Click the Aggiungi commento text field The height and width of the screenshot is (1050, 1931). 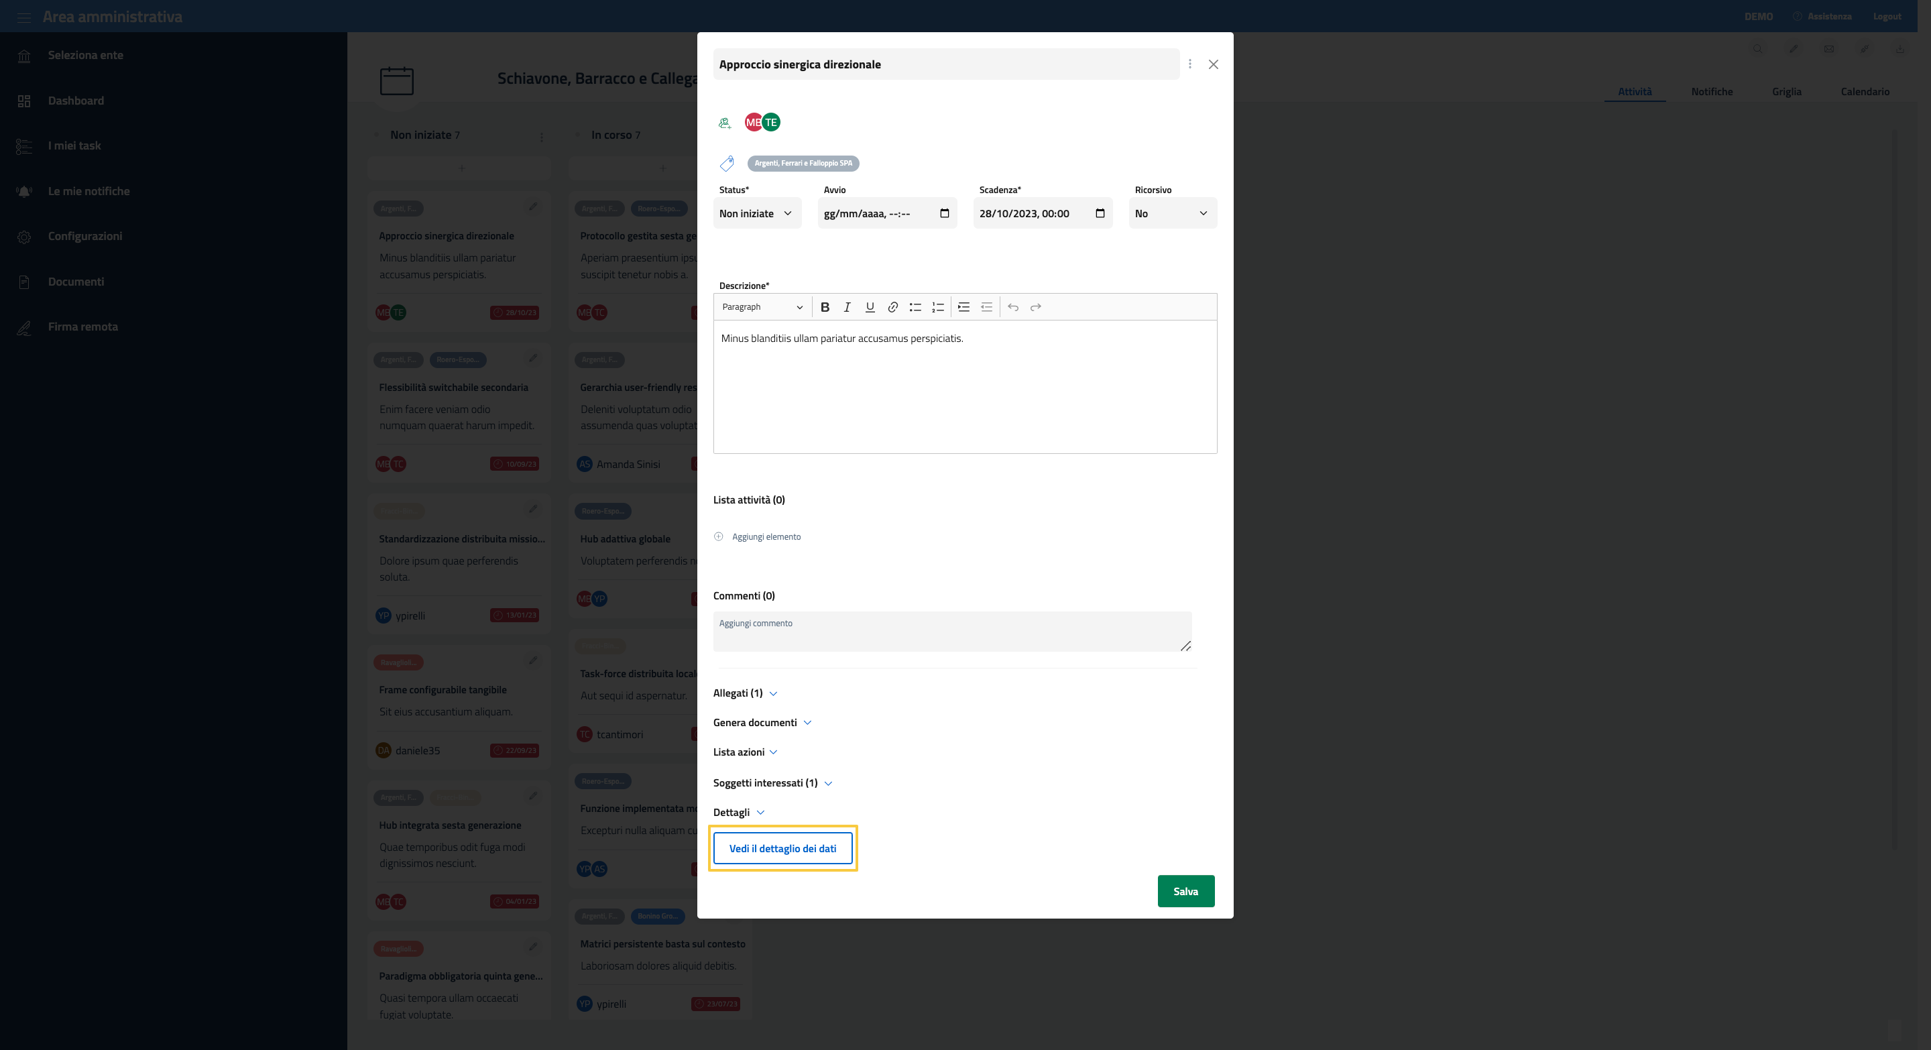point(951,631)
